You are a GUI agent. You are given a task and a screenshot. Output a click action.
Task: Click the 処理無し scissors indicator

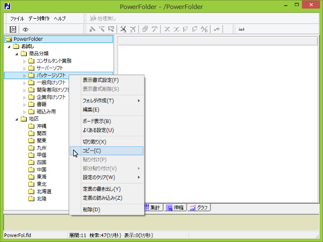coord(102,19)
